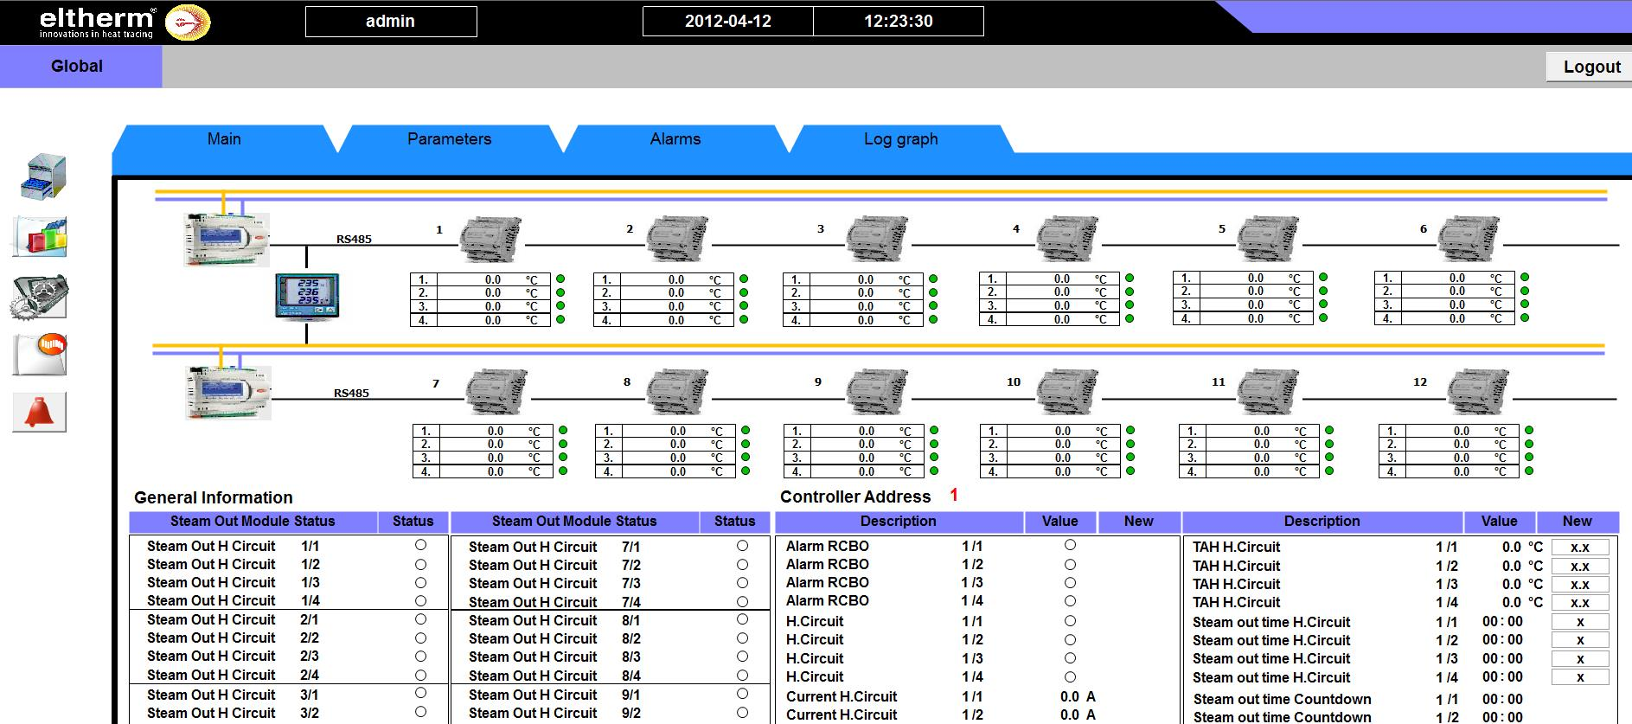Click the red Controller Address value 1
The height and width of the screenshot is (724, 1632).
click(x=954, y=496)
